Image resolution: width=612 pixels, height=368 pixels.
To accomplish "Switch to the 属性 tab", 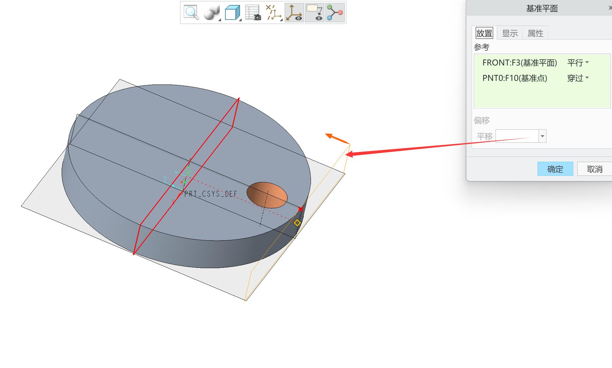I will 535,33.
